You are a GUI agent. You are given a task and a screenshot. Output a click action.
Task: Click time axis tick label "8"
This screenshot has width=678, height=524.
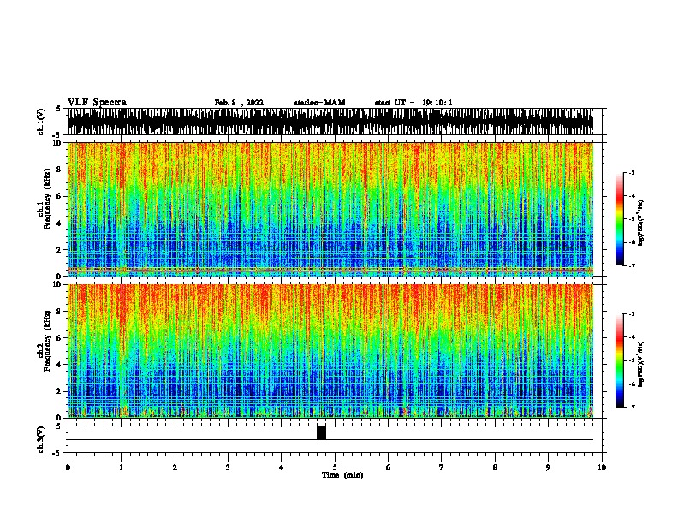tap(495, 467)
